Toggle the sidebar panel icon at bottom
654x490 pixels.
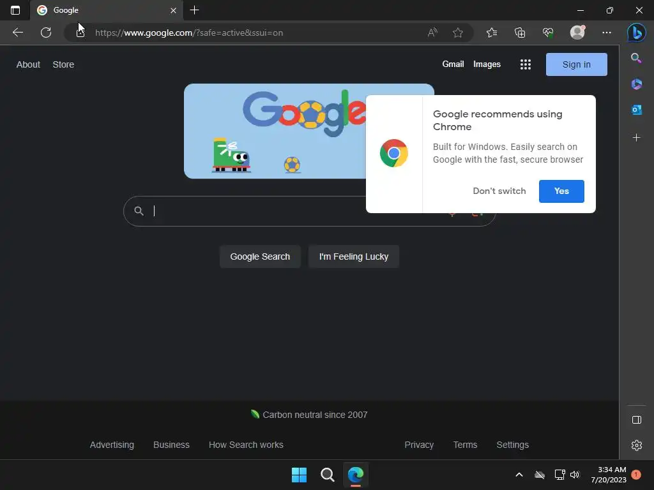[x=637, y=420]
